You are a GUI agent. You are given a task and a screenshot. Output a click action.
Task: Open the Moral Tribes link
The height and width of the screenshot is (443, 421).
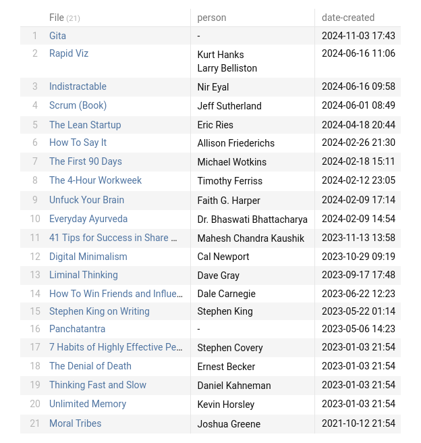pos(76,423)
